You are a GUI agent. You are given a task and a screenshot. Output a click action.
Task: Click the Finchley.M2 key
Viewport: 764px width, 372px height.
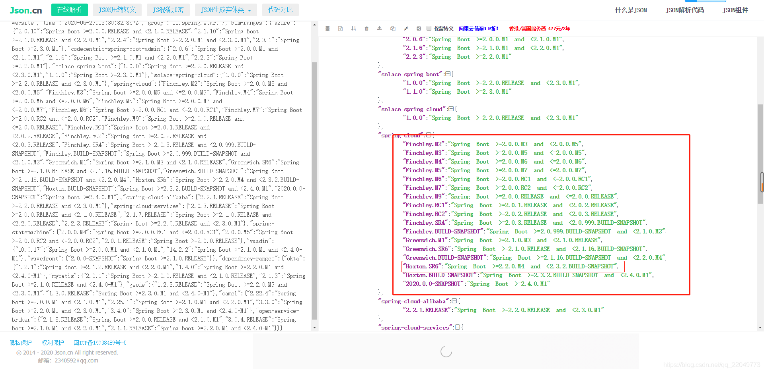(424, 144)
